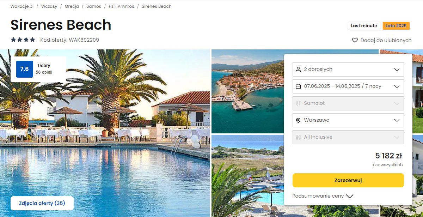423x217 pixels.
Task: Select the Lato 2025 orange tag
Action: 396,26
